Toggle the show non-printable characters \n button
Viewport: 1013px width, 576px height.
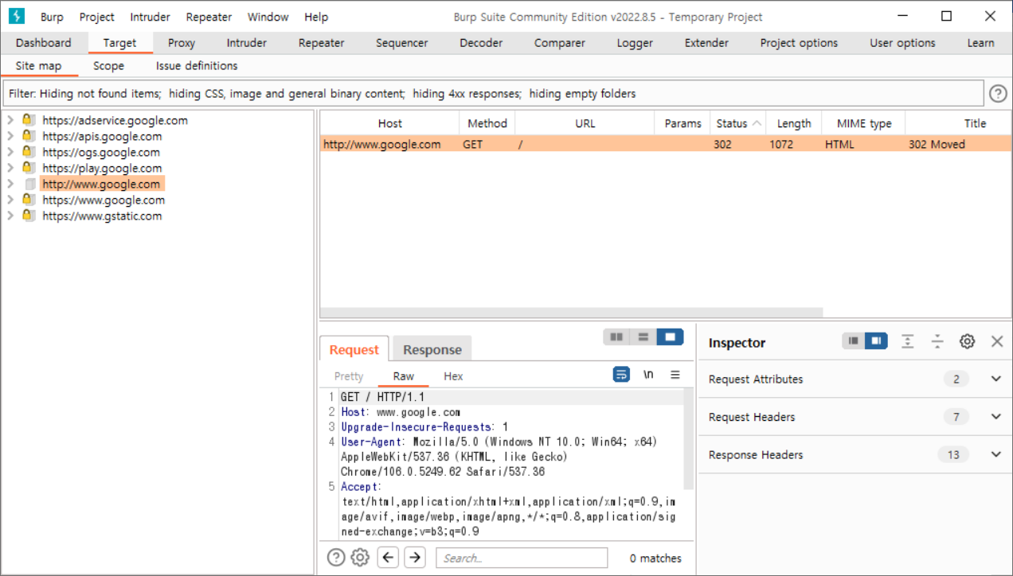point(648,375)
